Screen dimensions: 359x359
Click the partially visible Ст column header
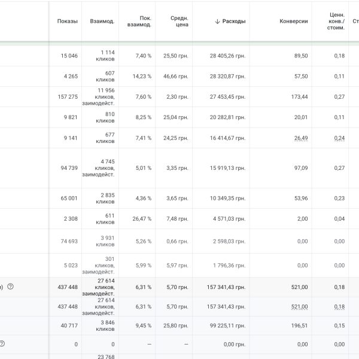click(355, 21)
